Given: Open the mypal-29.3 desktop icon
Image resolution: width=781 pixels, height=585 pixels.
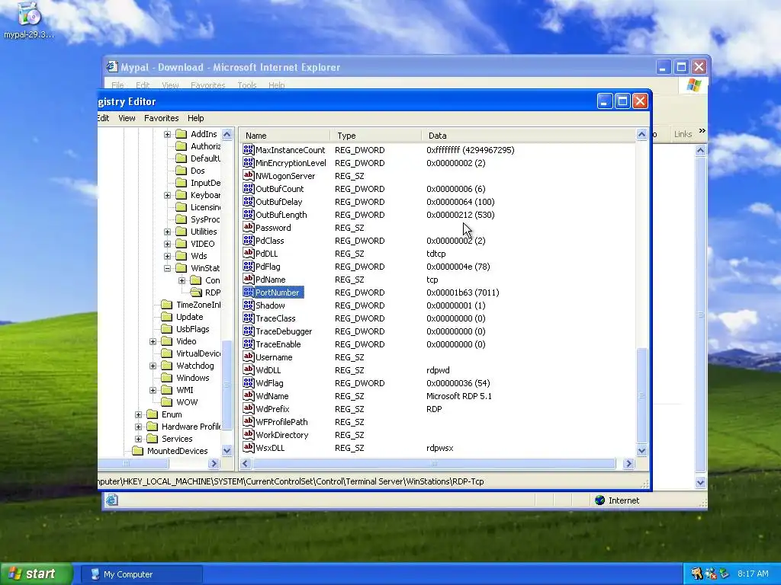Looking at the screenshot, I should 29,21.
